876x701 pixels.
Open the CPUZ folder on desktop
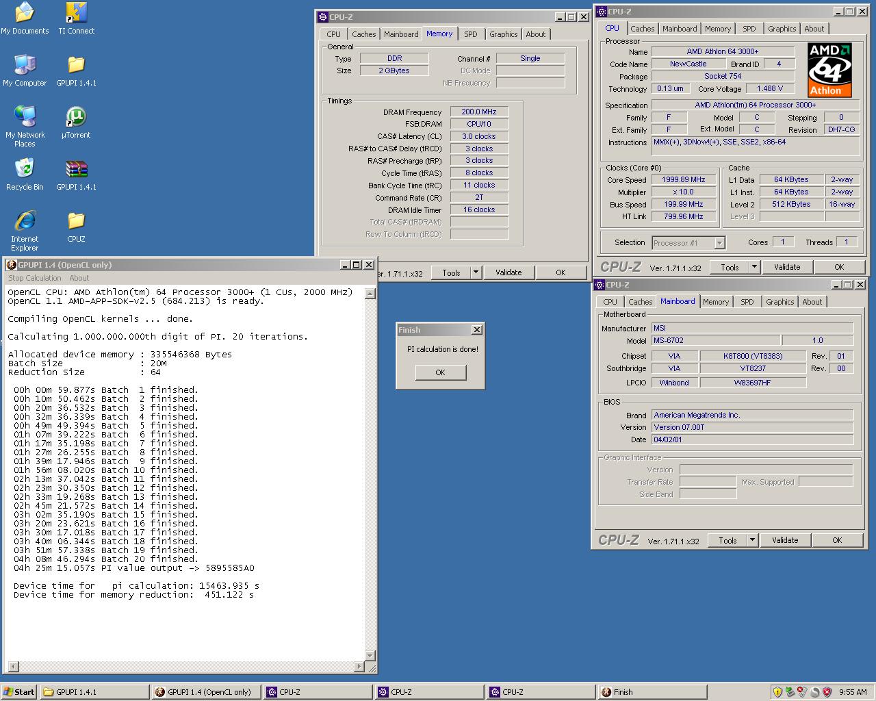tap(76, 227)
